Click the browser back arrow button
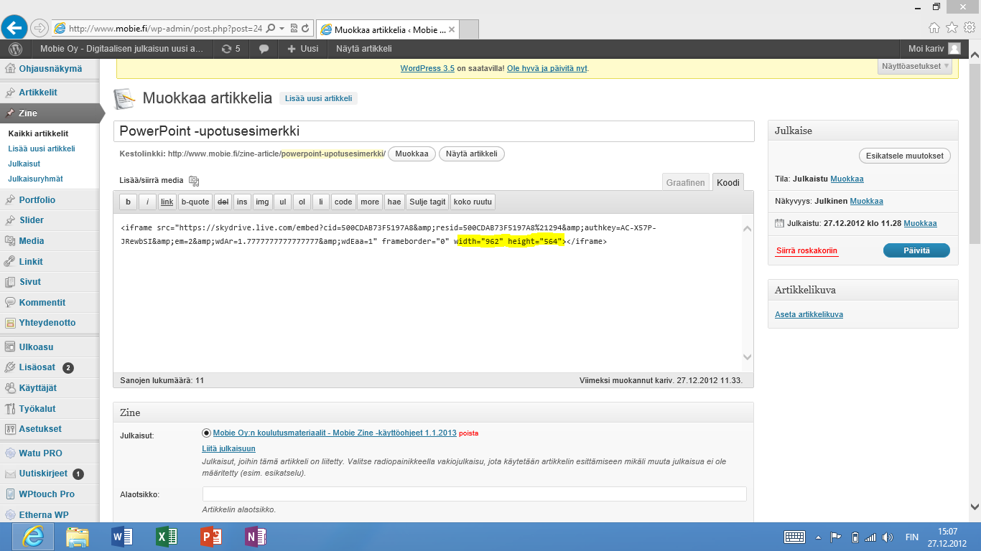 pyautogui.click(x=14, y=28)
